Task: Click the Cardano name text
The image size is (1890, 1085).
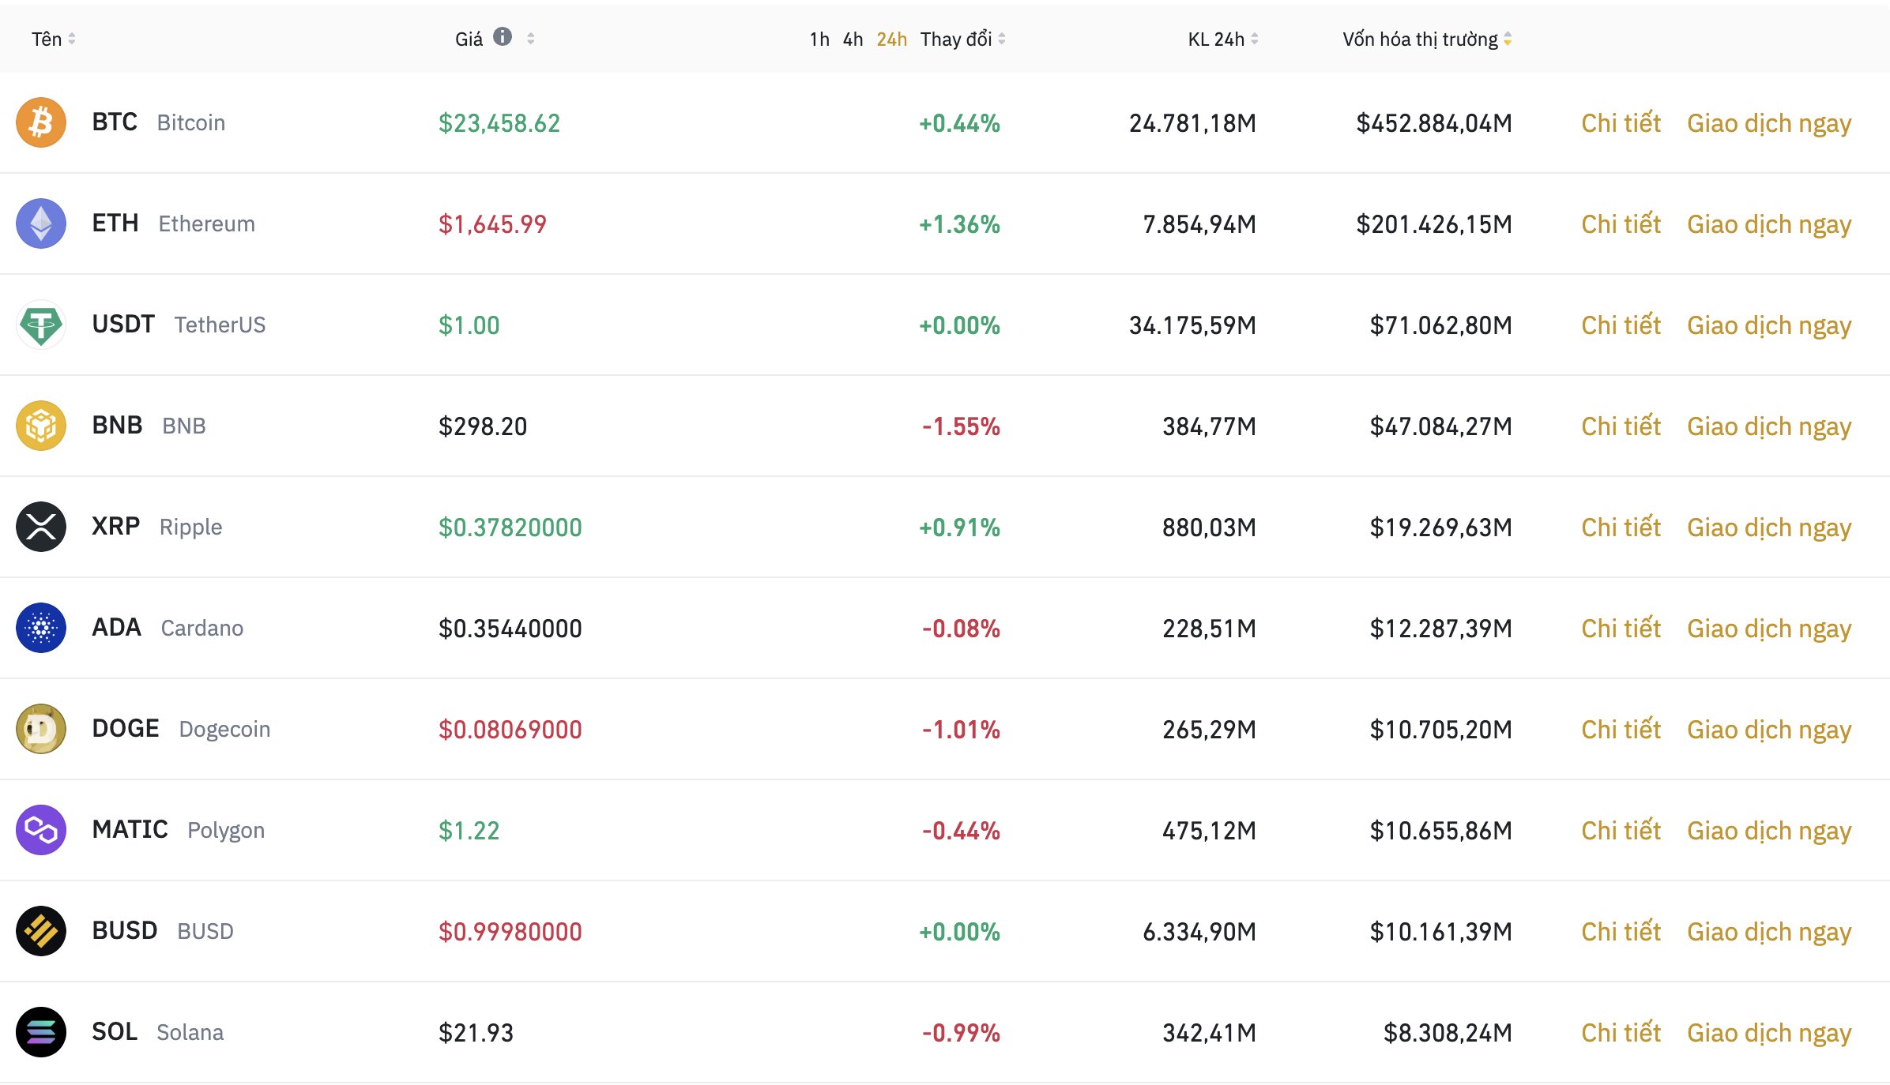Action: pos(201,629)
